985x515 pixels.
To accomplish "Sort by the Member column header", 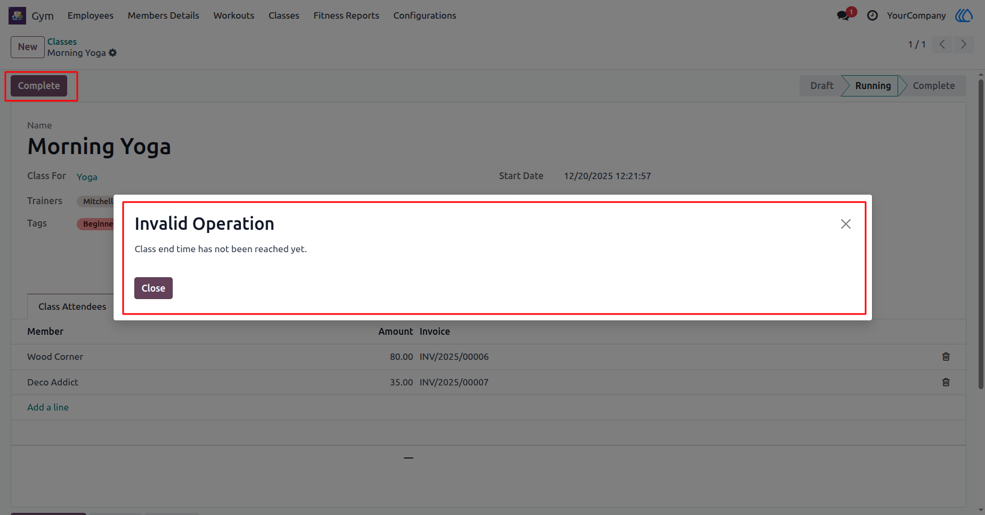I will pos(45,332).
